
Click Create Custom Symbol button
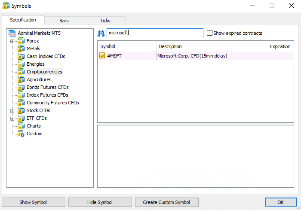pos(167,202)
